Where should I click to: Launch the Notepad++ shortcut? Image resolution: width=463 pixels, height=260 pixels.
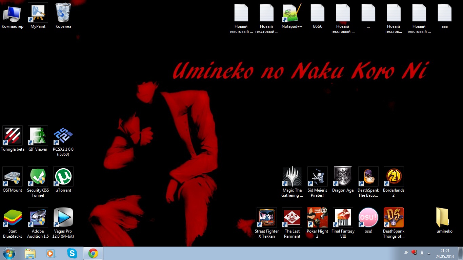(292, 16)
